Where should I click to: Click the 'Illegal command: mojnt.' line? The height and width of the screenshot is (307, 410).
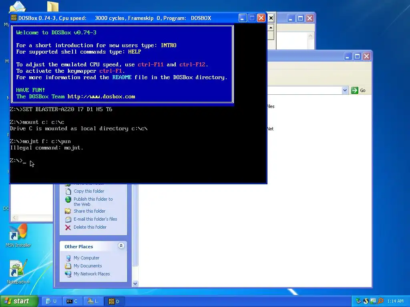(x=46, y=148)
